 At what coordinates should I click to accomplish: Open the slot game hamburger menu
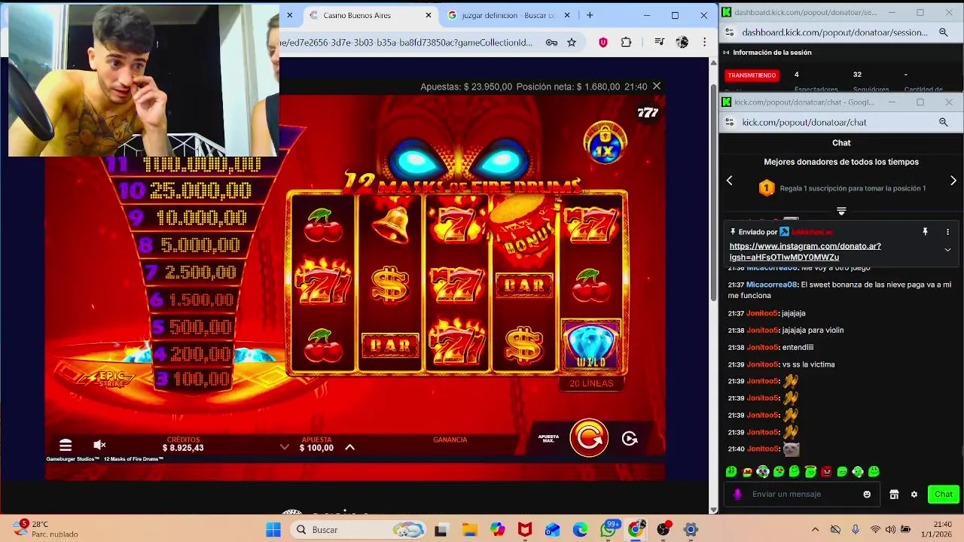tap(66, 445)
